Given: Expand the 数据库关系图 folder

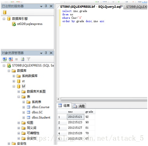Looking at the screenshot, I should click(x=19, y=92).
